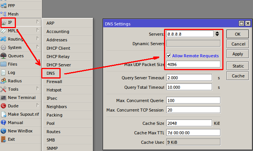Expand the MPLS submenu arrow
The image size is (253, 151).
[37, 30]
